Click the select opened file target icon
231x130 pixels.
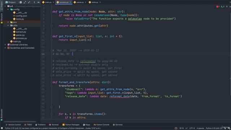tap(21, 2)
